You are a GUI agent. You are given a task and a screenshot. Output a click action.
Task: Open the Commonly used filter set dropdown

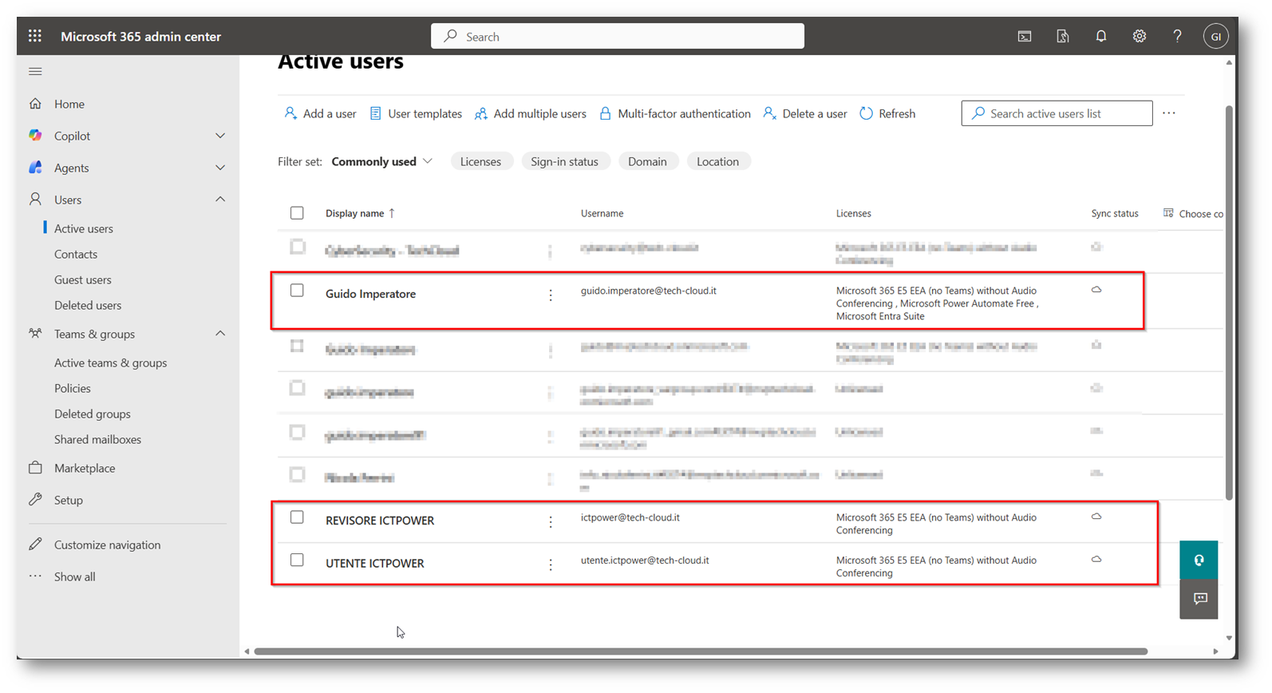point(382,161)
